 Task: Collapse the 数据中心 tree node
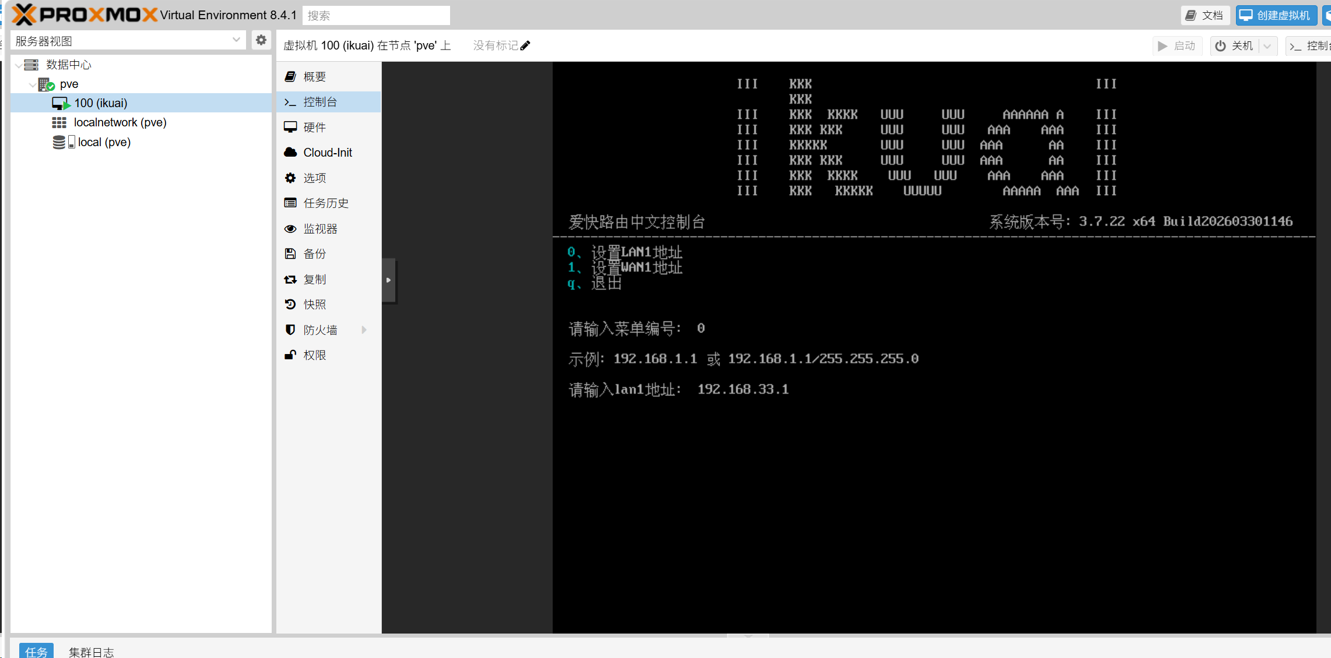(x=19, y=65)
